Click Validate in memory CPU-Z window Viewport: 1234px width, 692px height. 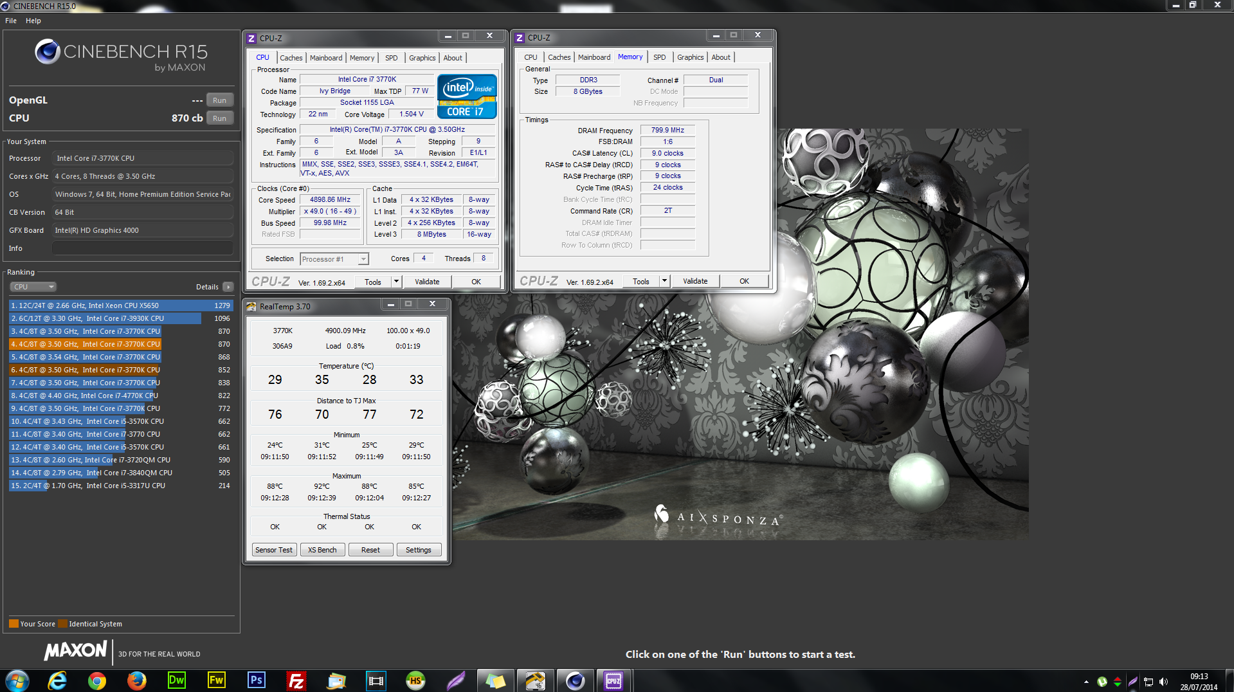coord(695,282)
